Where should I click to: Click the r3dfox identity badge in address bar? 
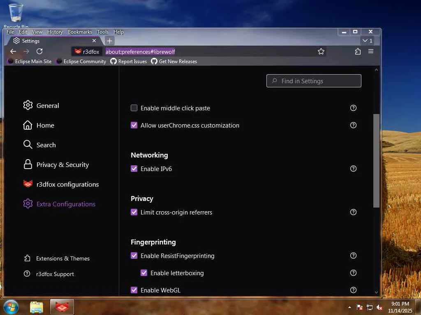click(x=87, y=51)
